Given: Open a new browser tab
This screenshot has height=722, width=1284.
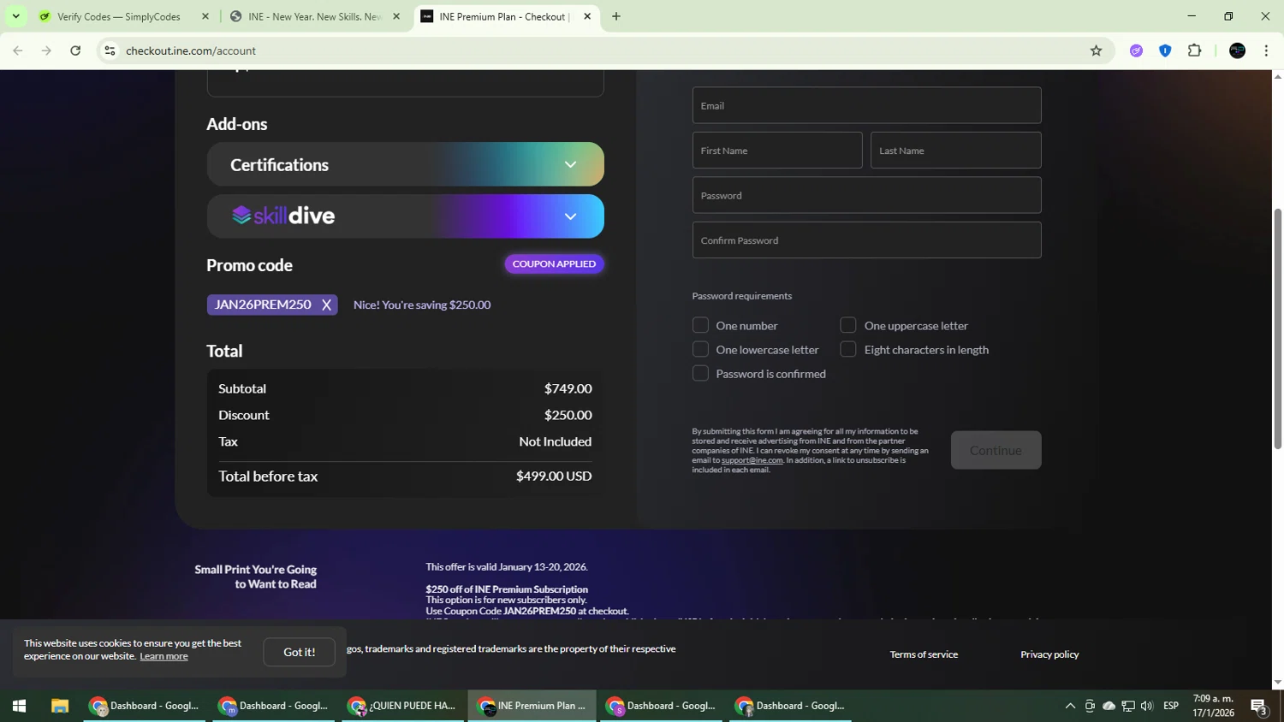Looking at the screenshot, I should click(616, 16).
